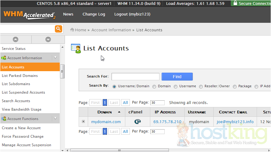Screen dimensions: 271x152
Task: Select the Domain radio button
Action: (x=154, y=86)
